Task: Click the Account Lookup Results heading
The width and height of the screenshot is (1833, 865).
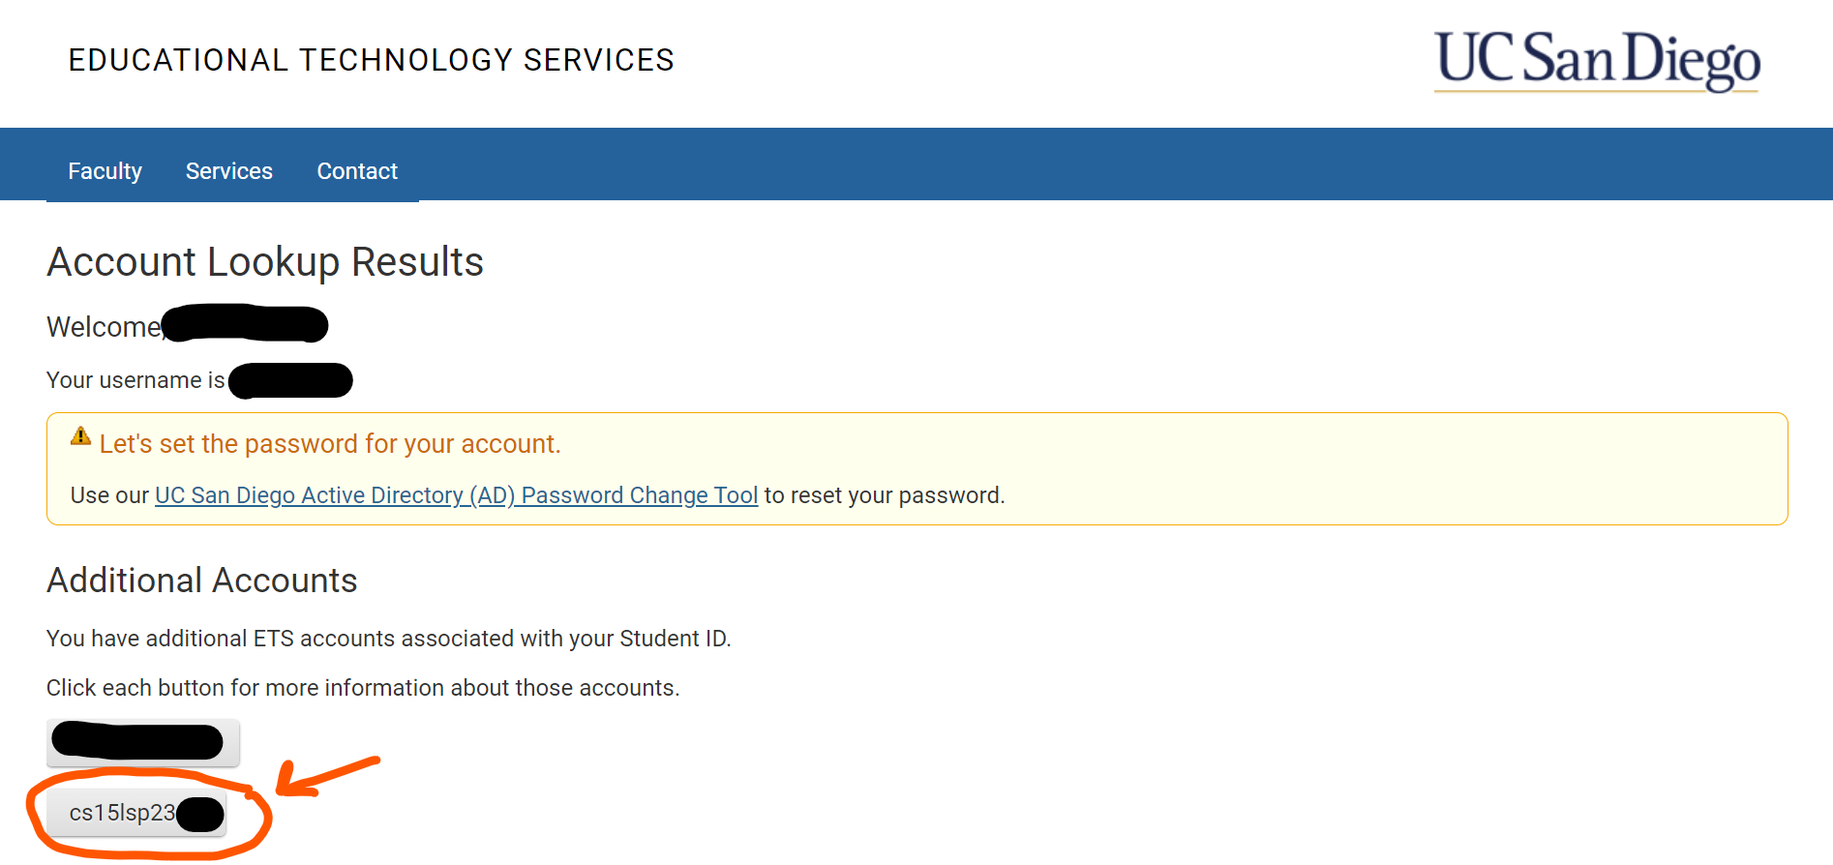Action: [x=265, y=262]
